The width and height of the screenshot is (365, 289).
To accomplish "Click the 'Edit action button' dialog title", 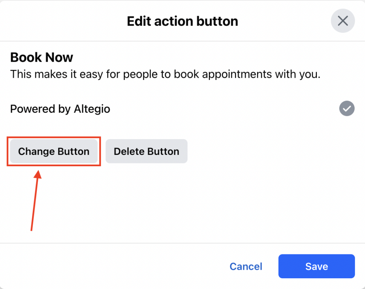I will (x=182, y=21).
